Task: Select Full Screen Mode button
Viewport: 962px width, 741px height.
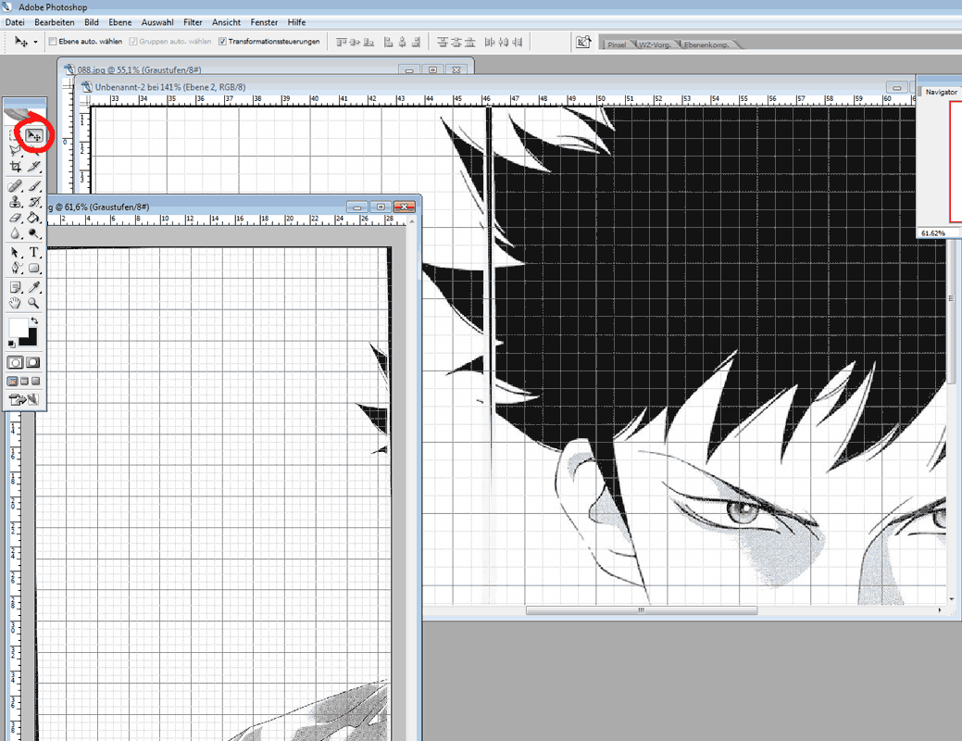Action: tap(35, 382)
